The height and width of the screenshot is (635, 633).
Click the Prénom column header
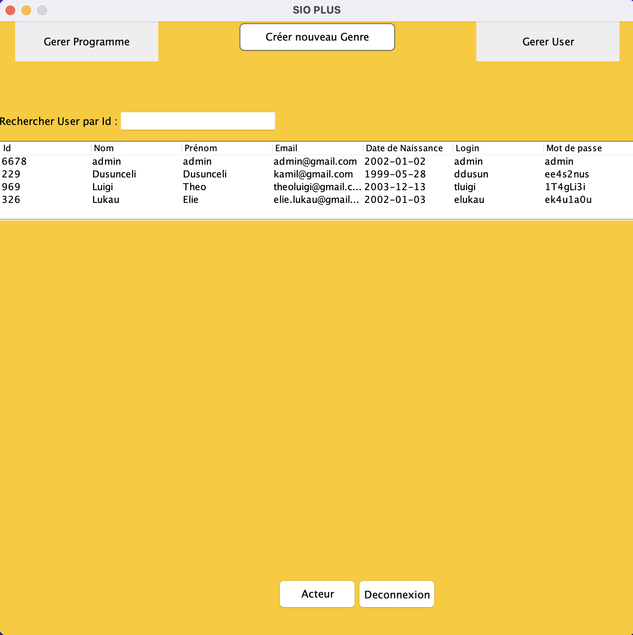(x=227, y=148)
